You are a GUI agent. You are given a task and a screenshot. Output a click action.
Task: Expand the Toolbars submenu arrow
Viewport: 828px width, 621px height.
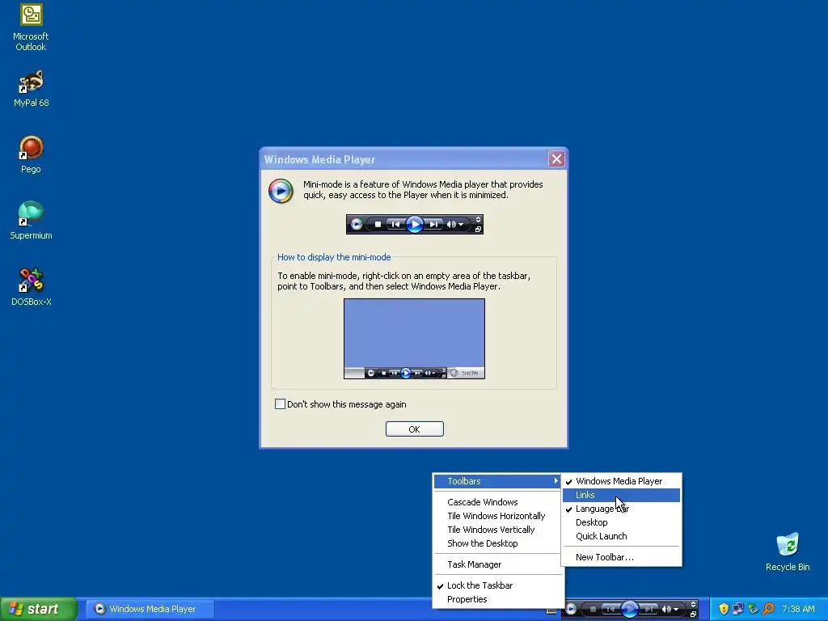point(556,480)
